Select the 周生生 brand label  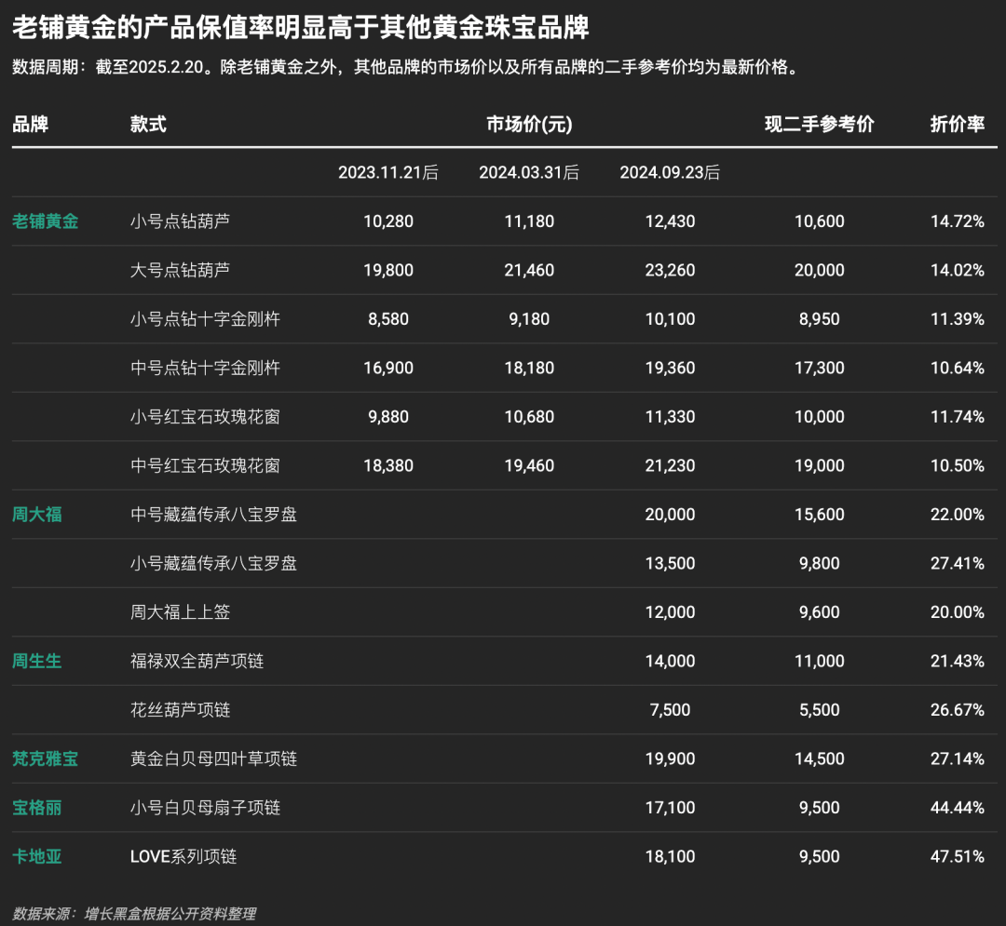[x=36, y=661]
